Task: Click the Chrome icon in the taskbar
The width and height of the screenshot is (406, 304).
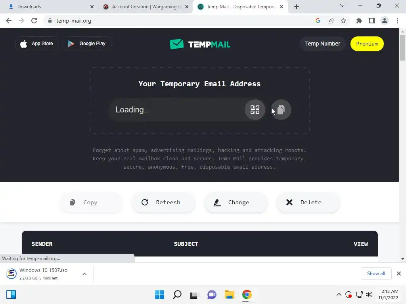Action: 247,294
